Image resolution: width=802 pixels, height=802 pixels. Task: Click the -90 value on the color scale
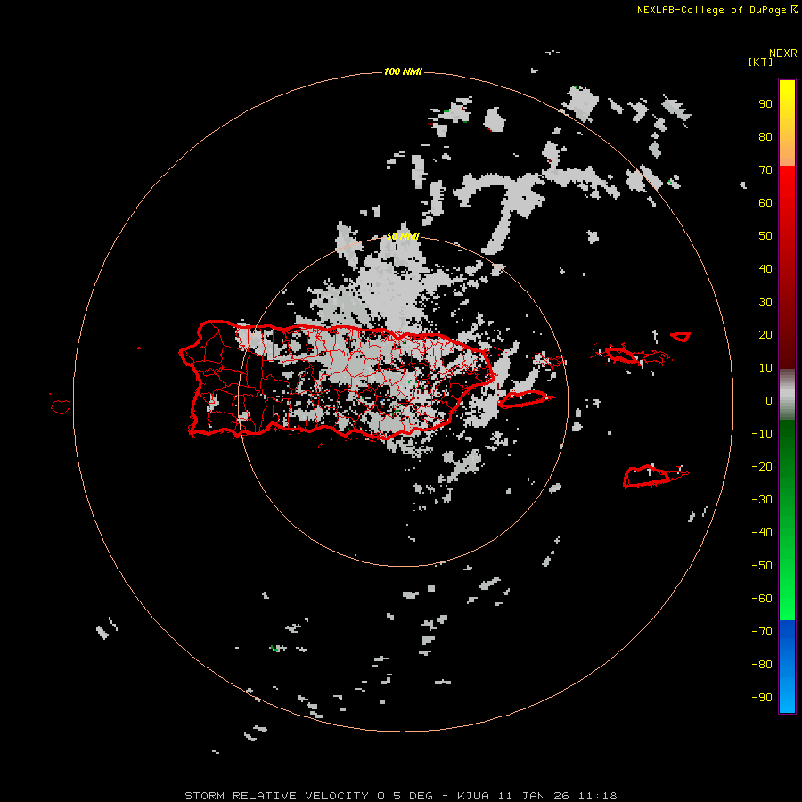pyautogui.click(x=762, y=698)
